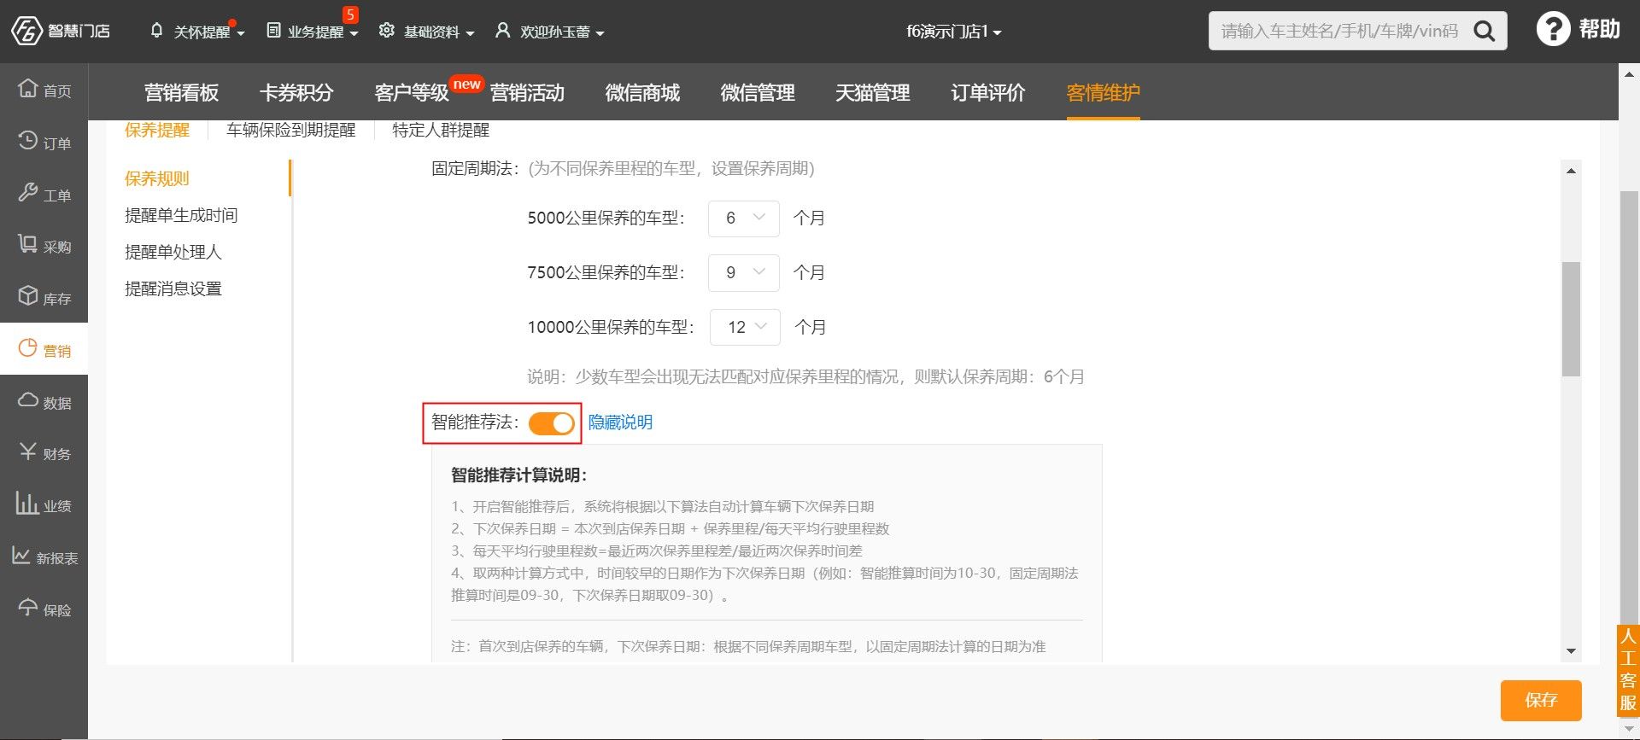Open 工单 in the sidebar
The width and height of the screenshot is (1640, 740).
(44, 194)
